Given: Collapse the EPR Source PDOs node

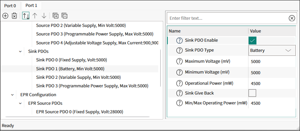Looking at the screenshot, I should coord(20,103).
